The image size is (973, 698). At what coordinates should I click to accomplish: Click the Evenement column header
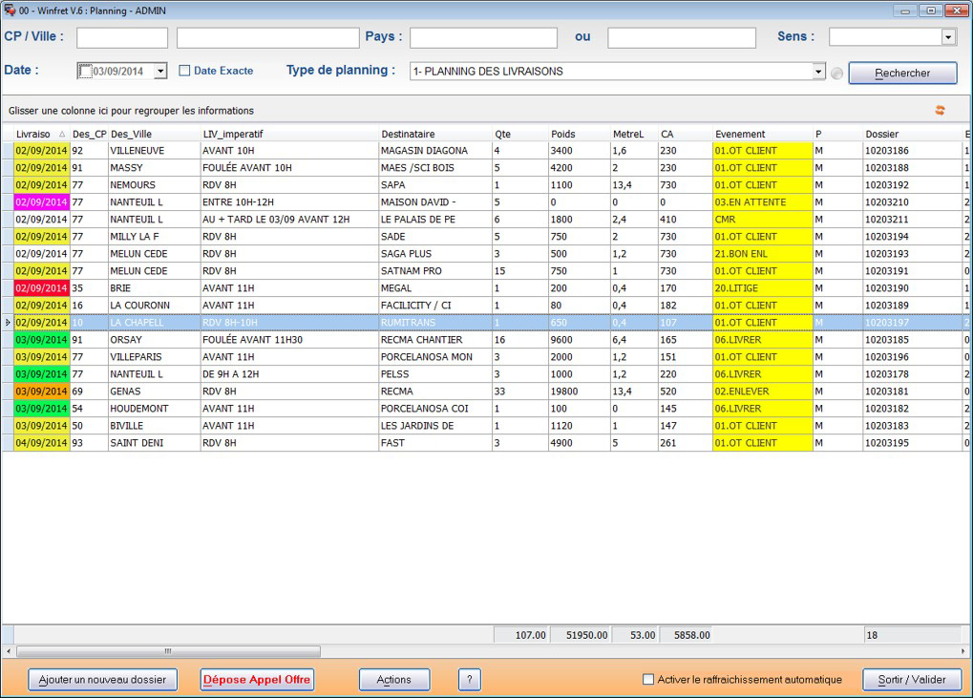point(759,135)
